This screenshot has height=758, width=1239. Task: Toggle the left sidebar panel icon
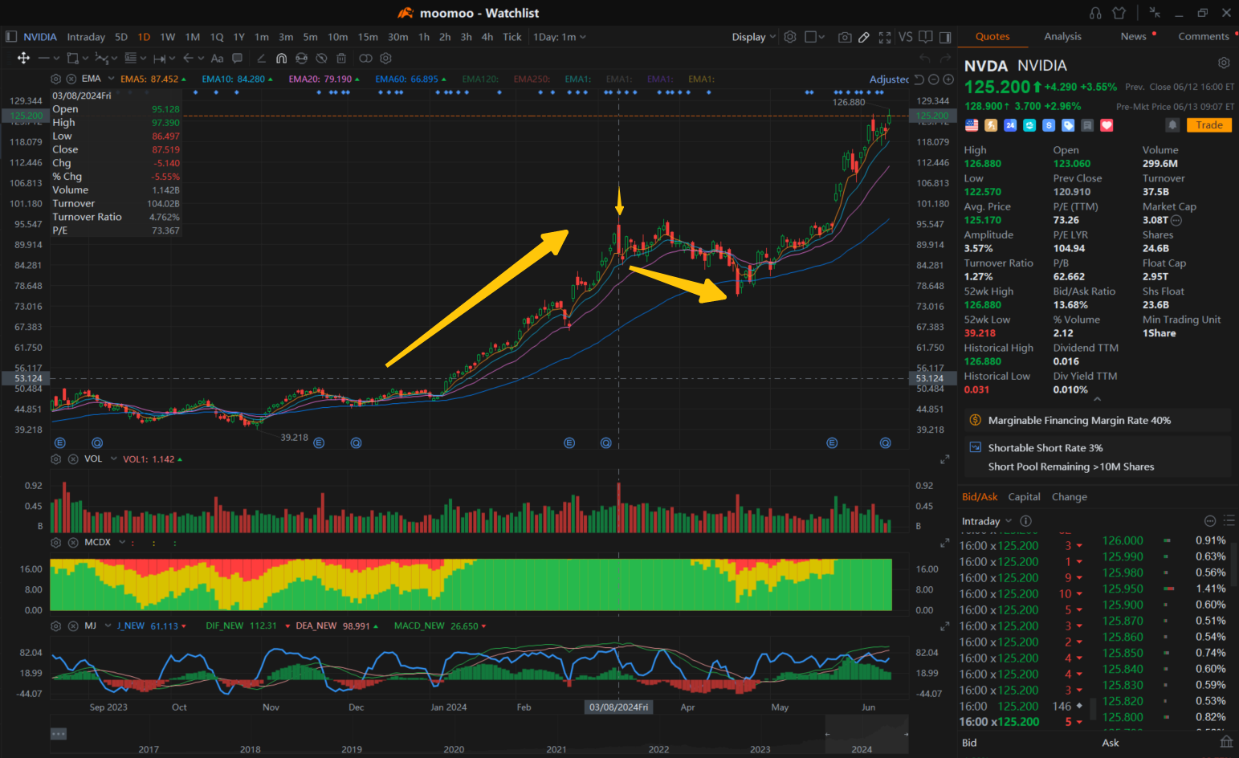(x=11, y=37)
